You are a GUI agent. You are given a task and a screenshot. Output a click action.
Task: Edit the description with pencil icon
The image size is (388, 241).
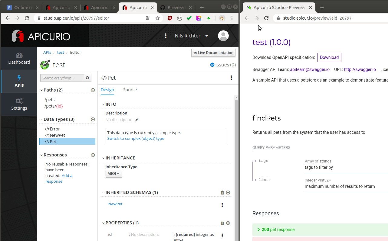[x=136, y=120]
